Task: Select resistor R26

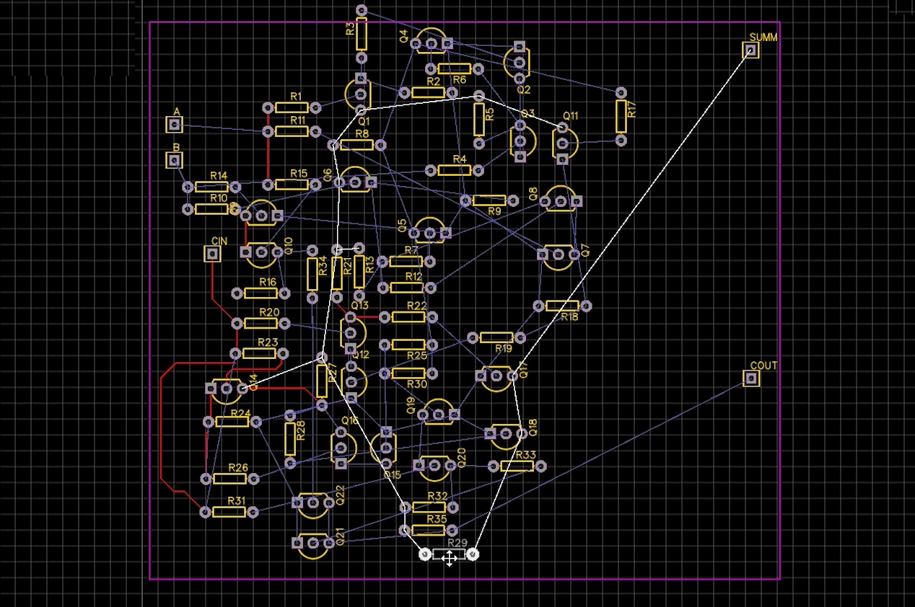Action: (x=229, y=479)
